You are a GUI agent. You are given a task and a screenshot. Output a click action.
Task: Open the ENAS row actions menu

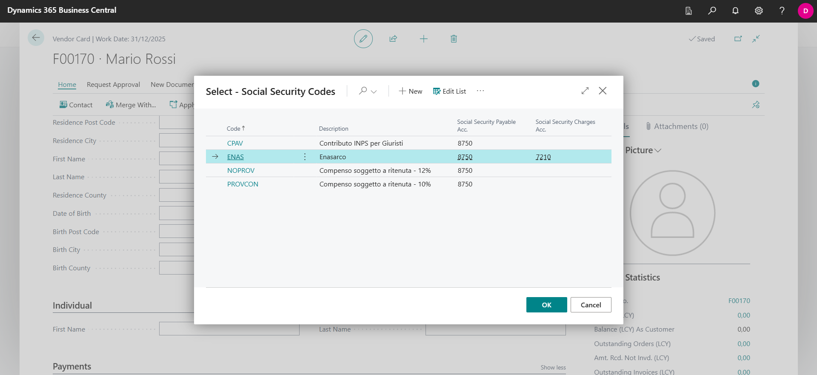[305, 157]
